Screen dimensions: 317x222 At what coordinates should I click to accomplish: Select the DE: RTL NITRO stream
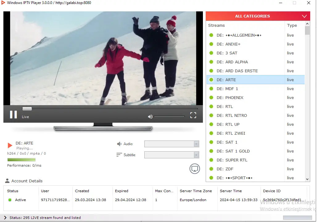[256, 115]
